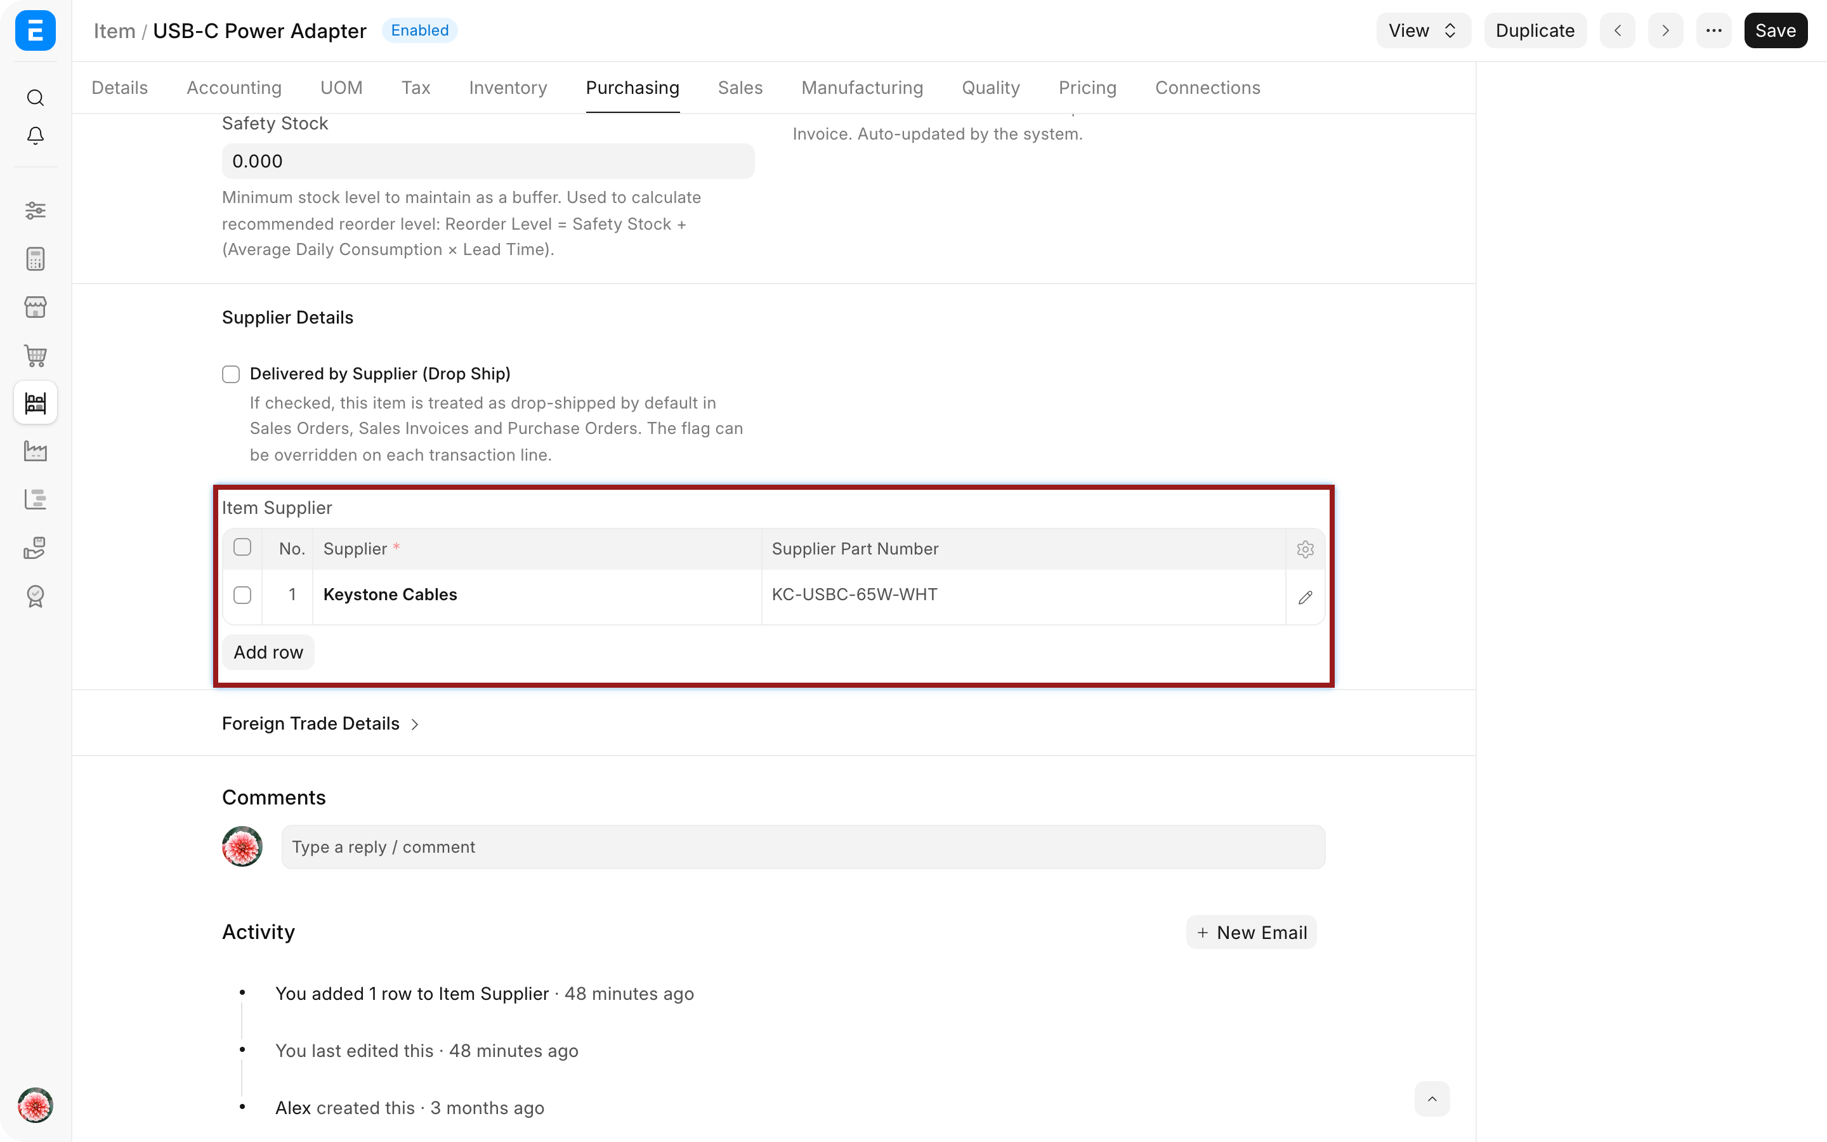Open notifications bell in the sidebar
Viewport: 1827px width, 1142px height.
(x=36, y=135)
